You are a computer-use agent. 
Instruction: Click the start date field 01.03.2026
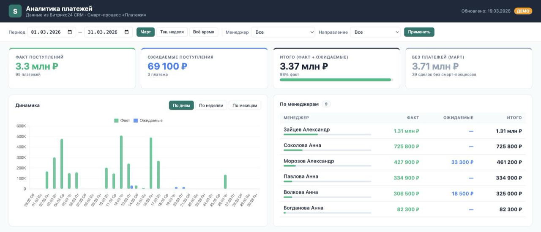pyautogui.click(x=52, y=32)
